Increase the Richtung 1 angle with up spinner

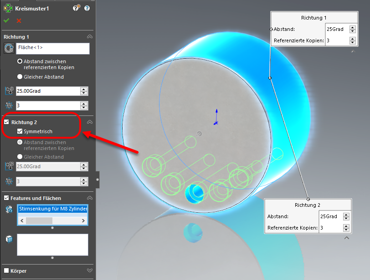(x=84, y=89)
